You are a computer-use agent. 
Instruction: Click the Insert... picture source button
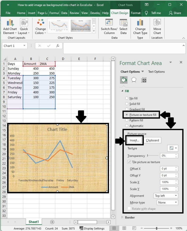(134, 140)
